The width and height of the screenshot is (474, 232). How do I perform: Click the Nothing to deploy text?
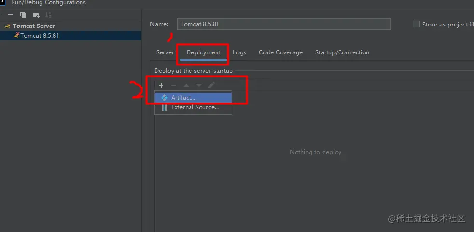click(x=315, y=152)
